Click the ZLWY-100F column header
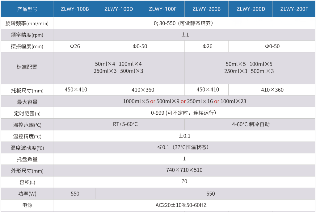 (x=162, y=9)
